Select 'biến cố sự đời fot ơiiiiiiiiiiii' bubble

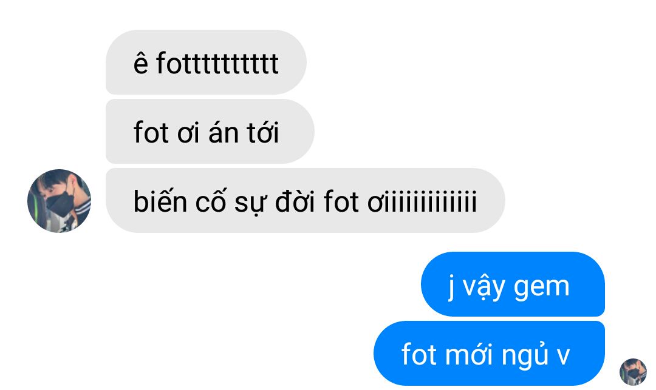(x=305, y=200)
